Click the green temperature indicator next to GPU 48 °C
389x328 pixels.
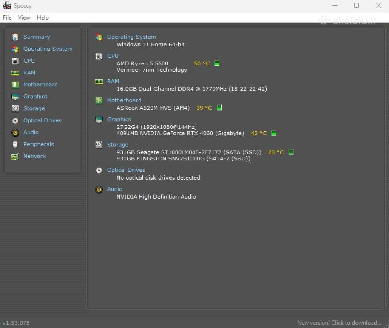pyautogui.click(x=274, y=133)
